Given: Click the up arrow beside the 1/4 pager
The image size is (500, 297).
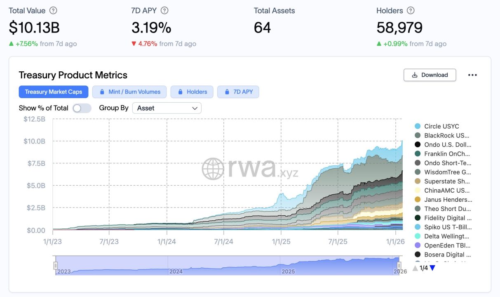Looking at the screenshot, I should point(415,267).
